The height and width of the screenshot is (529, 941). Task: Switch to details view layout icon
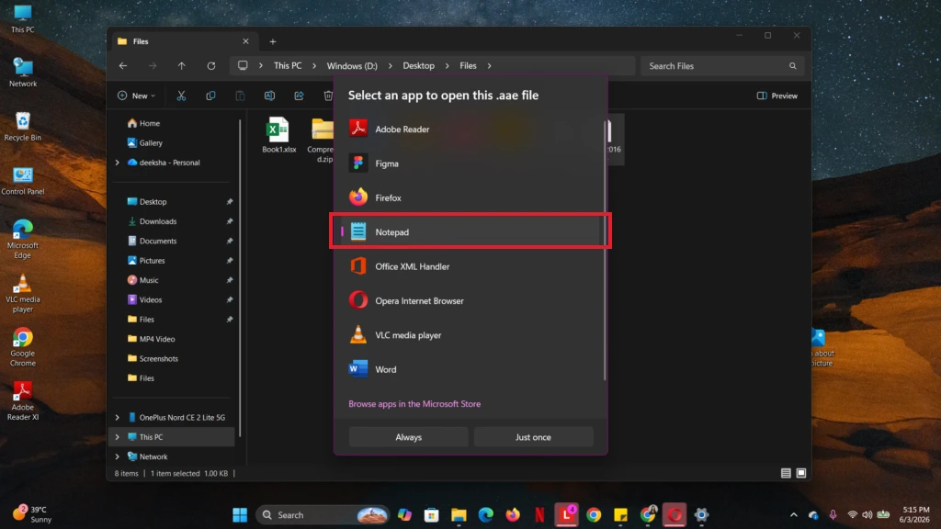pyautogui.click(x=786, y=473)
